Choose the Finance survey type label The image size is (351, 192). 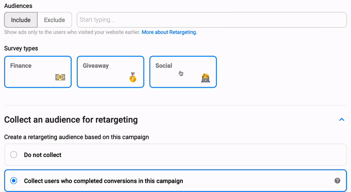coord(21,65)
